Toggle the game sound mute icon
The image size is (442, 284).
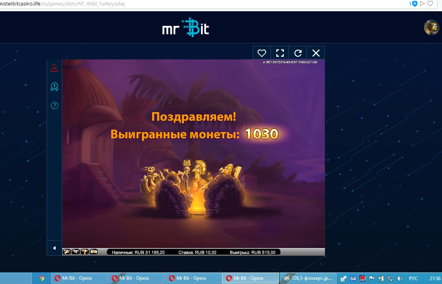[x=76, y=252]
